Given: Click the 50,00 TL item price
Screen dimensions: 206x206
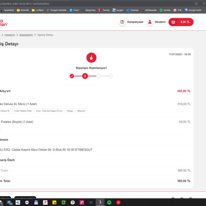Looking at the screenshot, I should tap(185, 122).
